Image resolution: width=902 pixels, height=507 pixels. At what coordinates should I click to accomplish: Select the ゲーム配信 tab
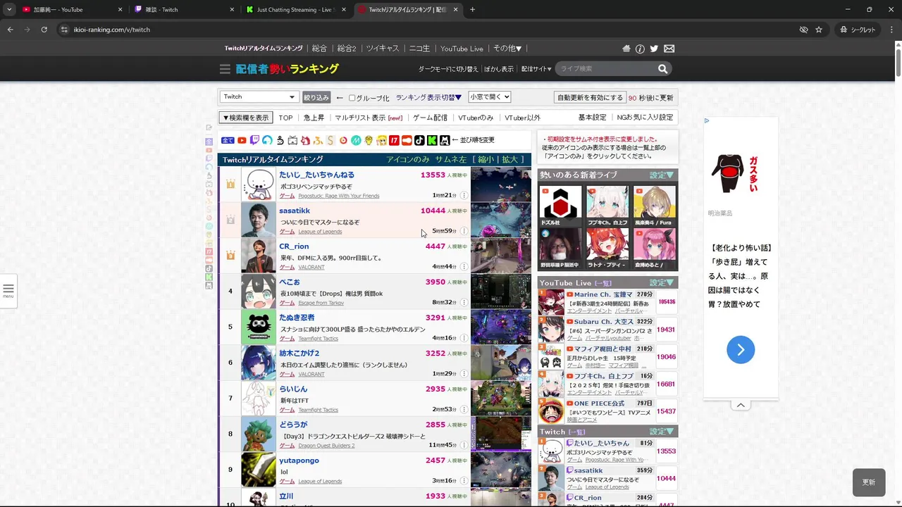click(x=430, y=118)
